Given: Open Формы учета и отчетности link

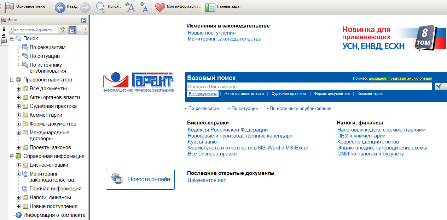Looking at the screenshot, I should [x=248, y=148].
